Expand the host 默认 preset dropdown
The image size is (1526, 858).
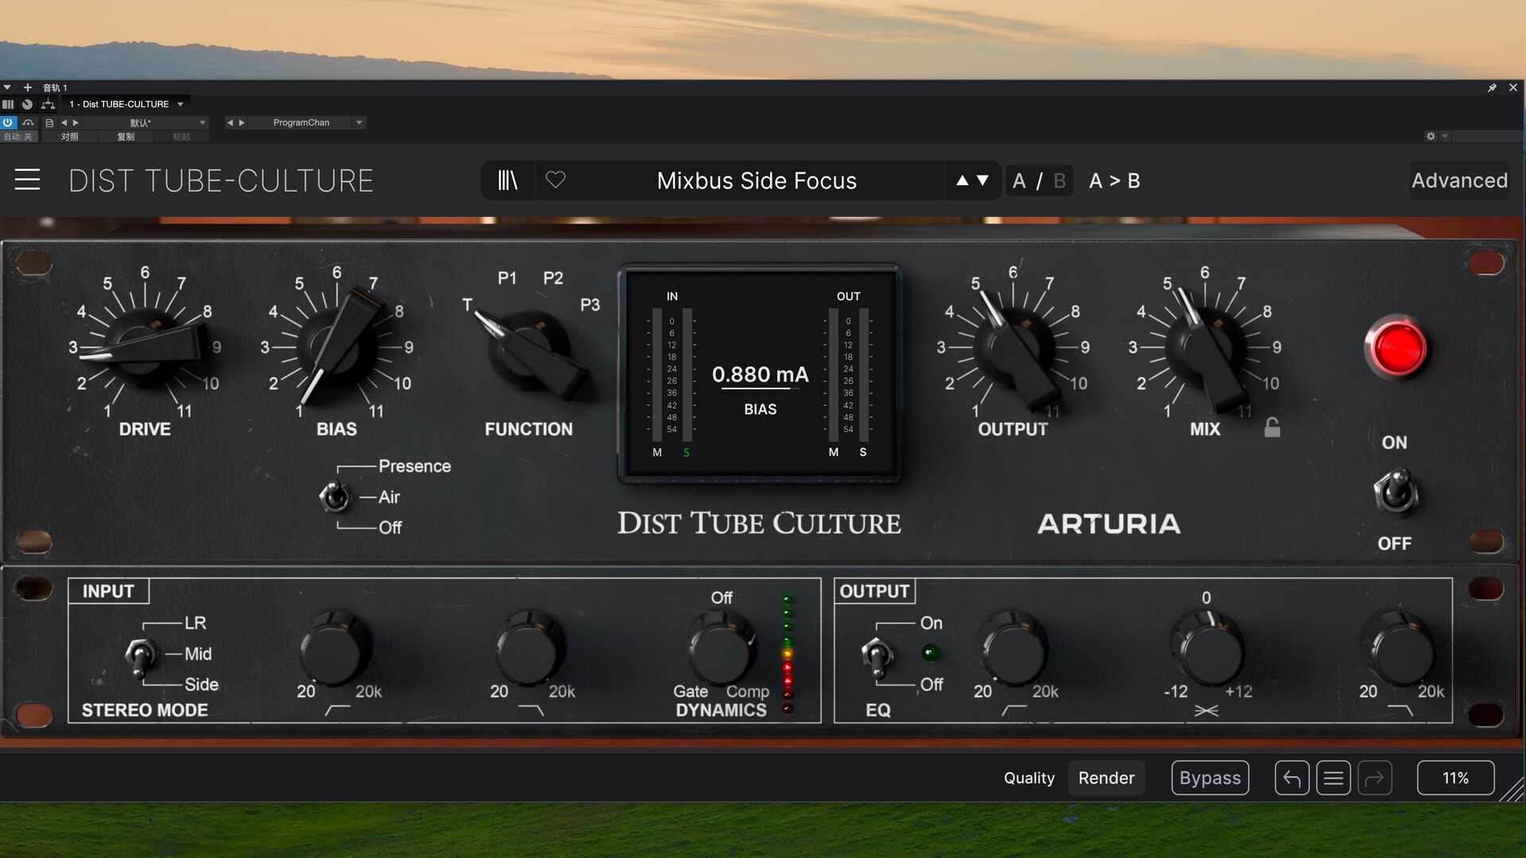[x=203, y=122]
